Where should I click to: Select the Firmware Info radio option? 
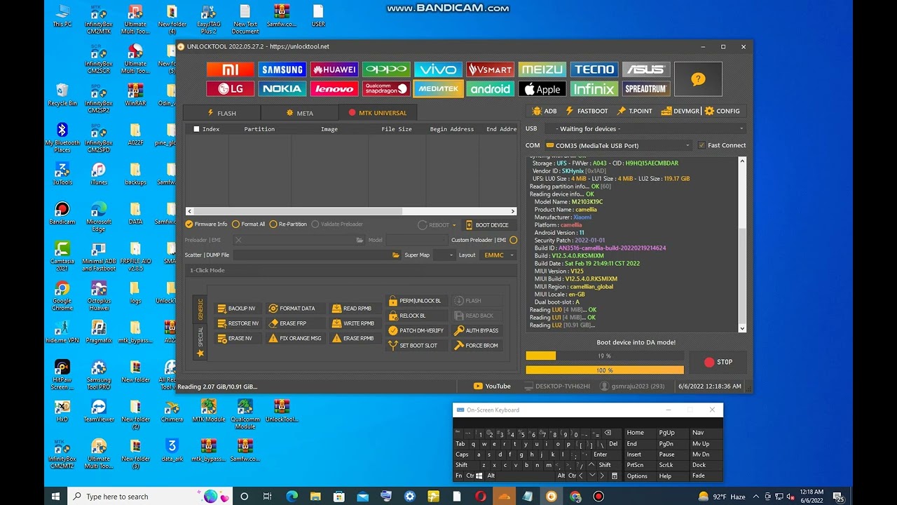point(207,224)
